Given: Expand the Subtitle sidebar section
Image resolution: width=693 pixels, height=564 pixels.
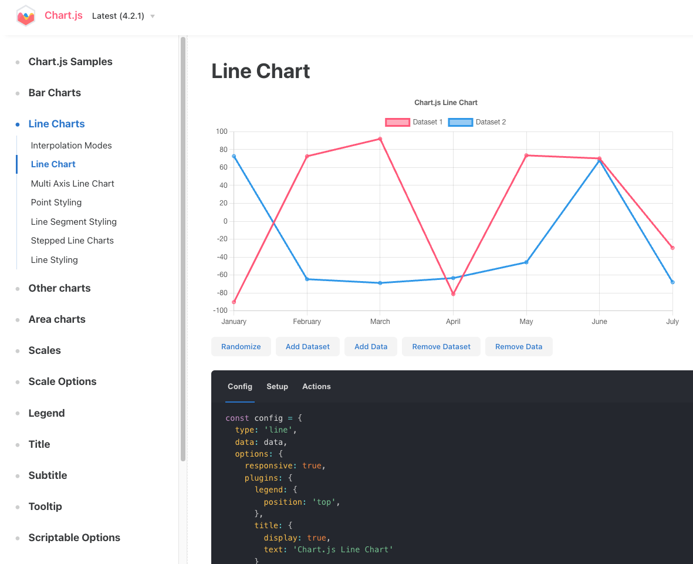Looking at the screenshot, I should click(48, 475).
